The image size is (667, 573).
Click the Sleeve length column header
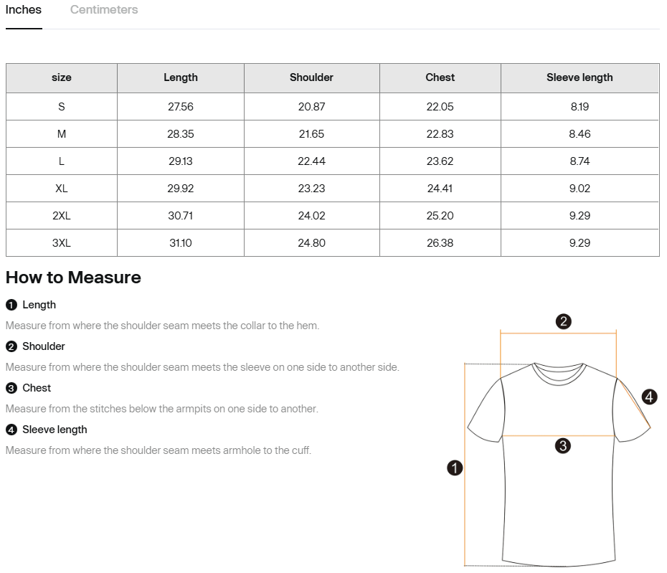click(580, 77)
